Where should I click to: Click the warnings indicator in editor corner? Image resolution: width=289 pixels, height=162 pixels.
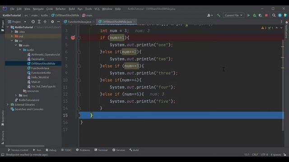coord(264,28)
